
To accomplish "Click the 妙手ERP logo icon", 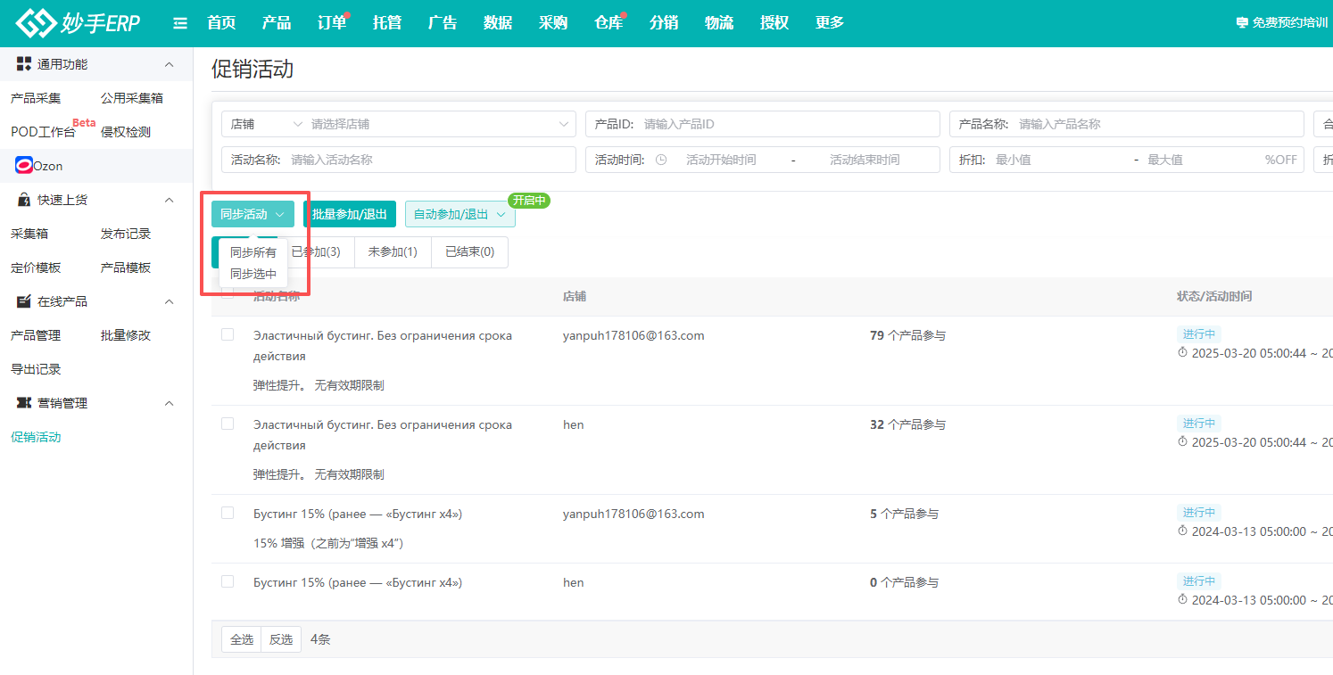I will point(36,23).
